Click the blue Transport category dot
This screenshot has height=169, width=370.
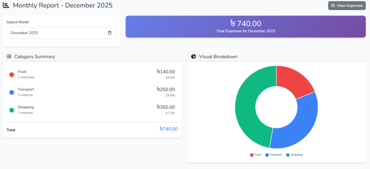tap(11, 92)
